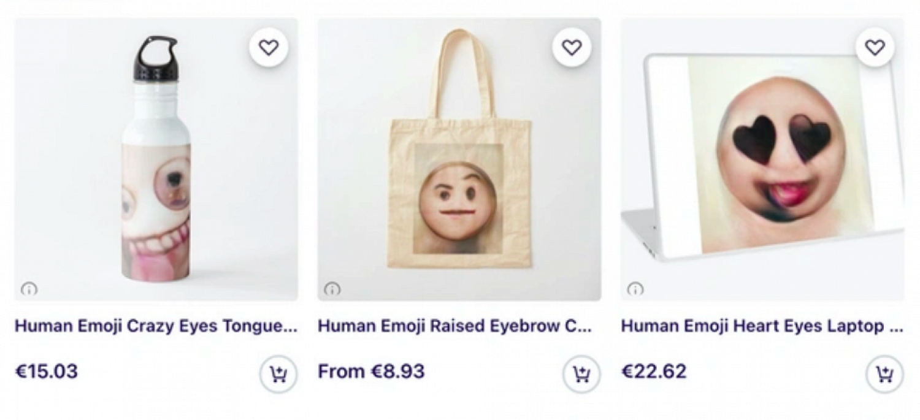This screenshot has width=920, height=420.
Task: Favorite the Heart Eyes laptop skin
Action: click(875, 47)
